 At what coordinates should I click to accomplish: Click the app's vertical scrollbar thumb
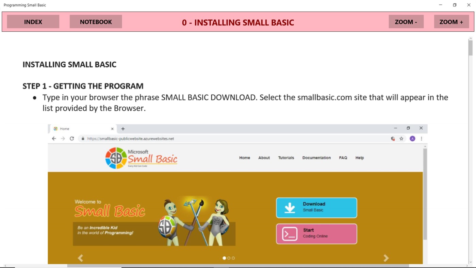click(471, 48)
